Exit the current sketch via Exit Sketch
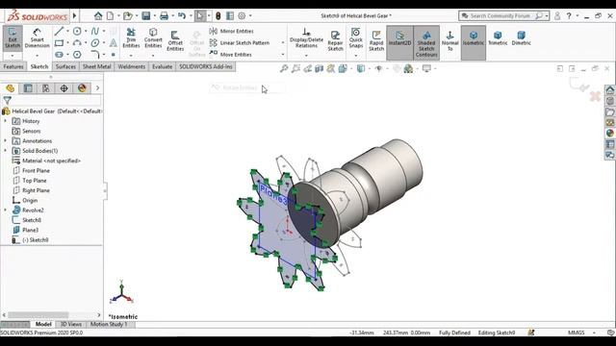The height and width of the screenshot is (346, 616). [x=13, y=38]
